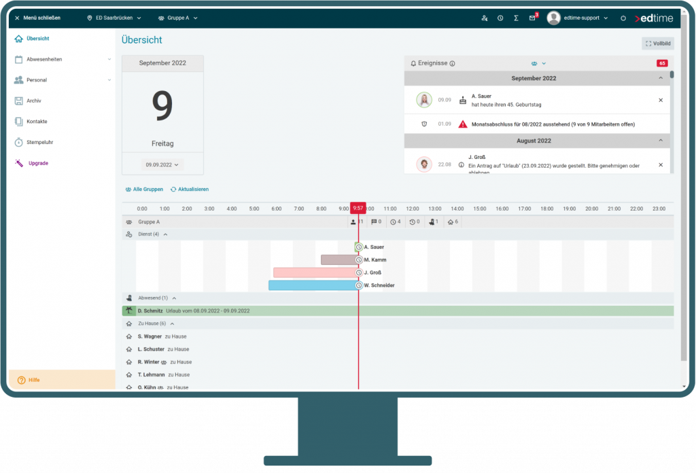
Task: Click the person-with-euro icon in top bar
Action: pyautogui.click(x=484, y=18)
